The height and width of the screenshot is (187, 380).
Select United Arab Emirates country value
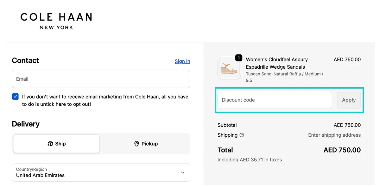tap(40, 175)
